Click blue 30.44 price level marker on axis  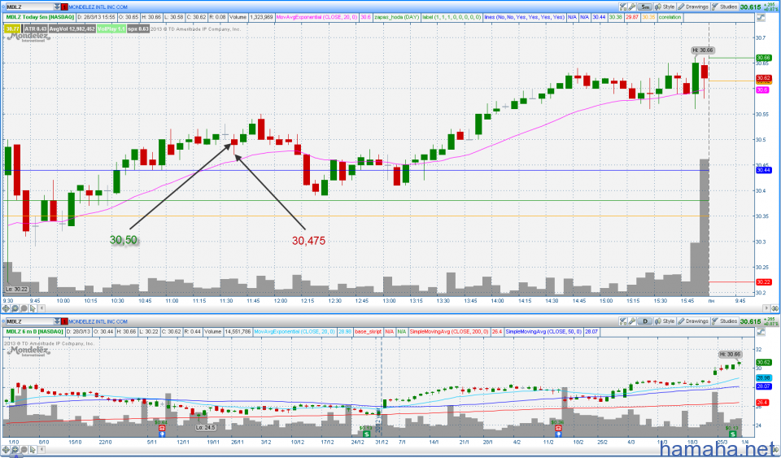point(764,170)
